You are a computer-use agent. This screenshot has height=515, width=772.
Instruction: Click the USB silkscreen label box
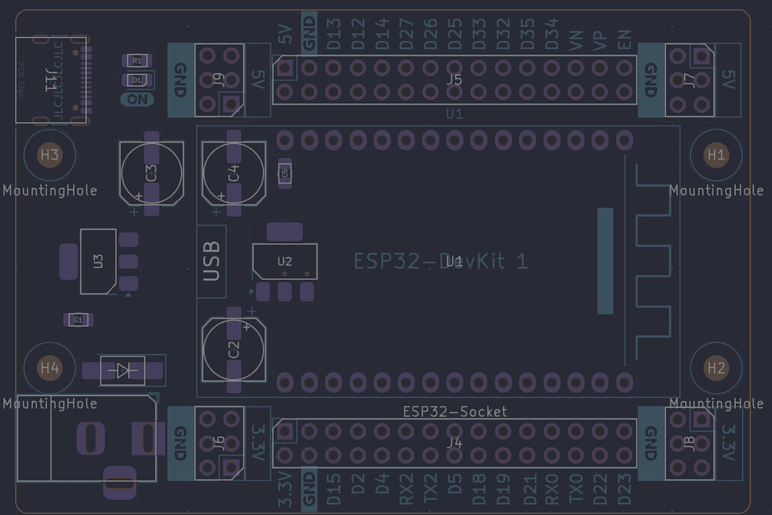point(212,262)
